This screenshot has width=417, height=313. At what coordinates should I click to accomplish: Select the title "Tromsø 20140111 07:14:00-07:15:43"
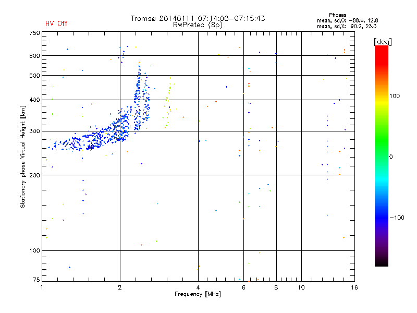click(198, 18)
